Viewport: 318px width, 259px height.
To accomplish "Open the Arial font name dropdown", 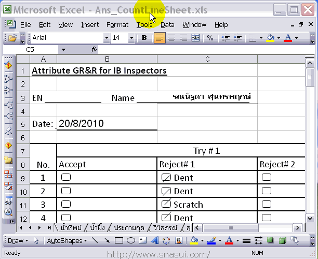I will [x=106, y=38].
